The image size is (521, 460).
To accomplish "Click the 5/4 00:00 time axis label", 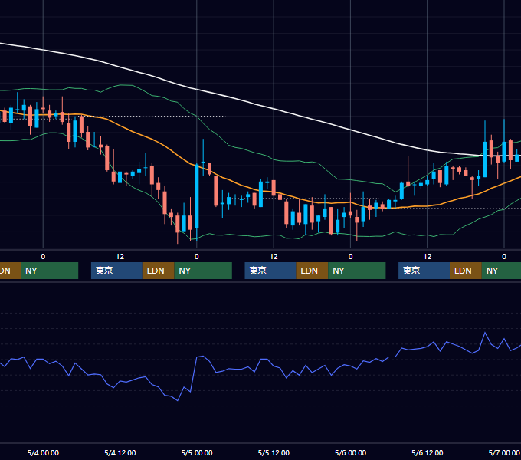I will tap(43, 452).
